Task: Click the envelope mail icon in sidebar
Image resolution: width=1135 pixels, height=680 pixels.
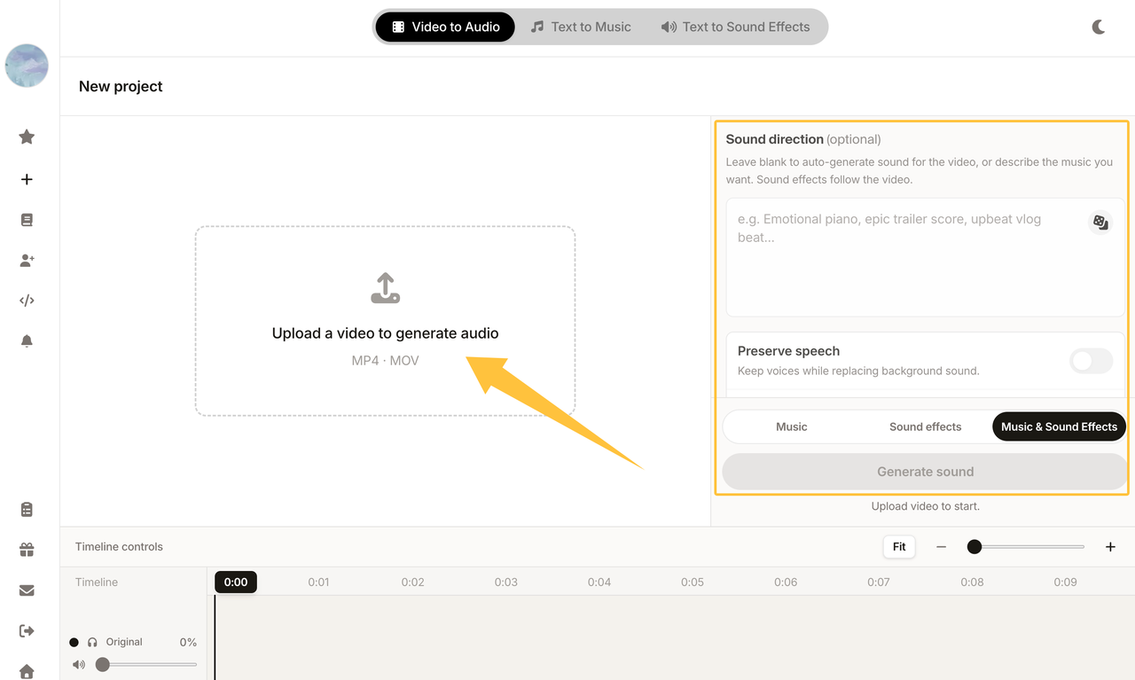Action: pyautogui.click(x=27, y=590)
